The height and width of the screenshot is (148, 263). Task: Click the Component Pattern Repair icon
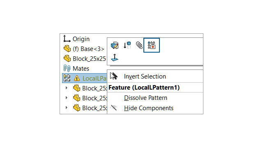tap(152, 45)
